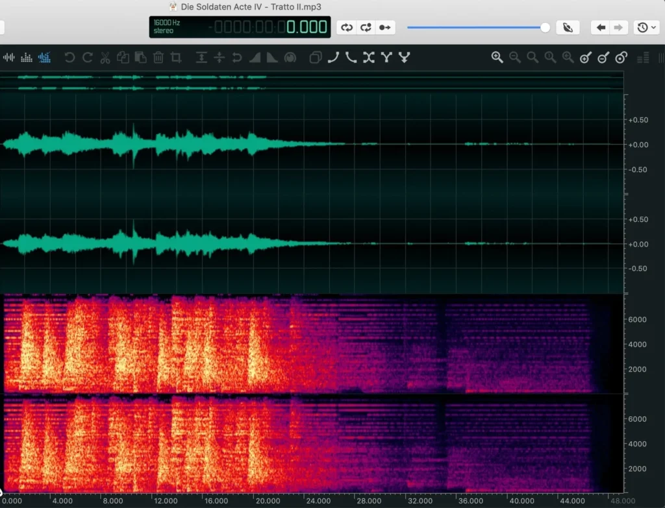Apply the Fade In ramp icon
The image size is (665, 508).
[x=255, y=58]
